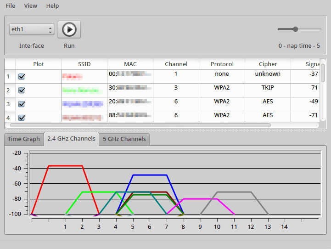Open the Help menu
The height and width of the screenshot is (249, 331).
click(x=53, y=6)
